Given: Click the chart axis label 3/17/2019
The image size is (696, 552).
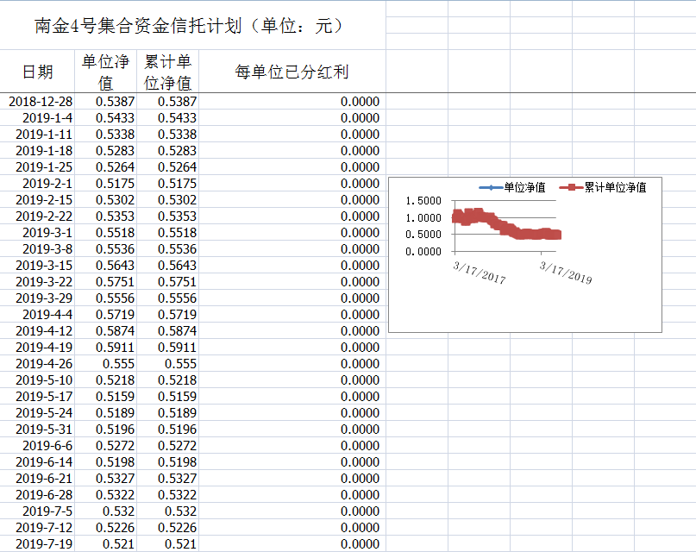Looking at the screenshot, I should tap(566, 273).
